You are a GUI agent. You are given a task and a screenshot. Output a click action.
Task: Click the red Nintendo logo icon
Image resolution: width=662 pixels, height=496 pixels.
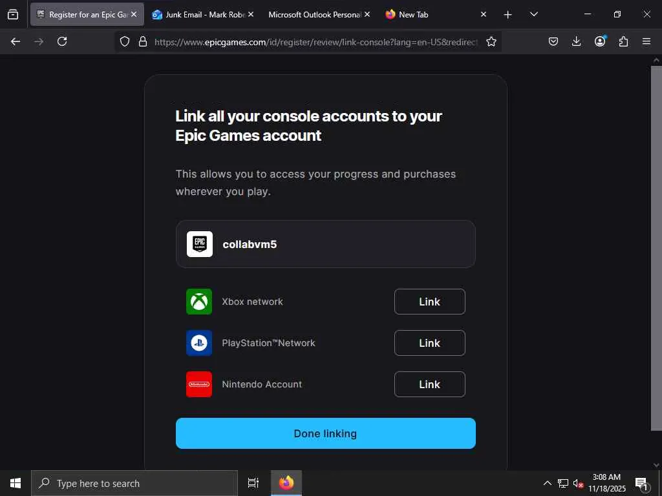click(x=199, y=384)
